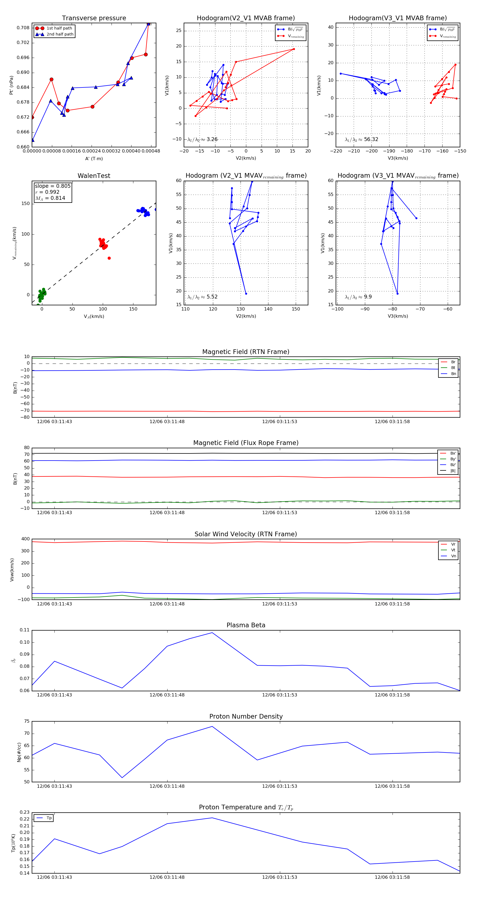Select the '1st half path' legend entry
492x902 pixels.
[54, 28]
